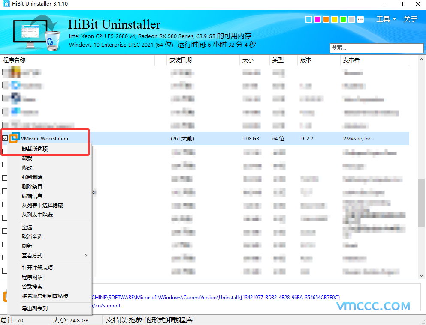Choose 将名称复制到剪贴板 option

45,296
